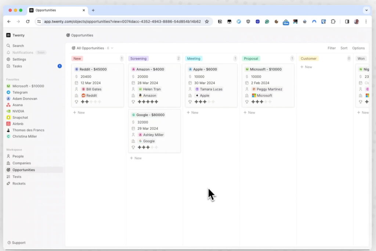Open NVIDIA favorite entry
Image resolution: width=376 pixels, height=251 pixels.
15,111
